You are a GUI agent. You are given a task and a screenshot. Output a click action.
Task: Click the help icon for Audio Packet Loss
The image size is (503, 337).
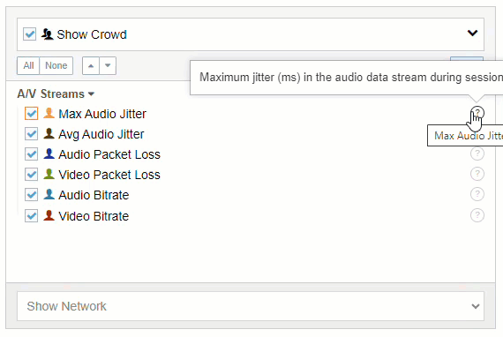click(x=477, y=154)
